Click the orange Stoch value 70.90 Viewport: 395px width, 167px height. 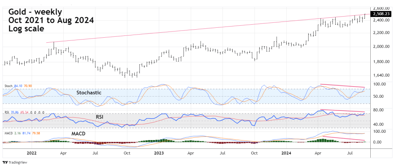[x=29, y=85]
